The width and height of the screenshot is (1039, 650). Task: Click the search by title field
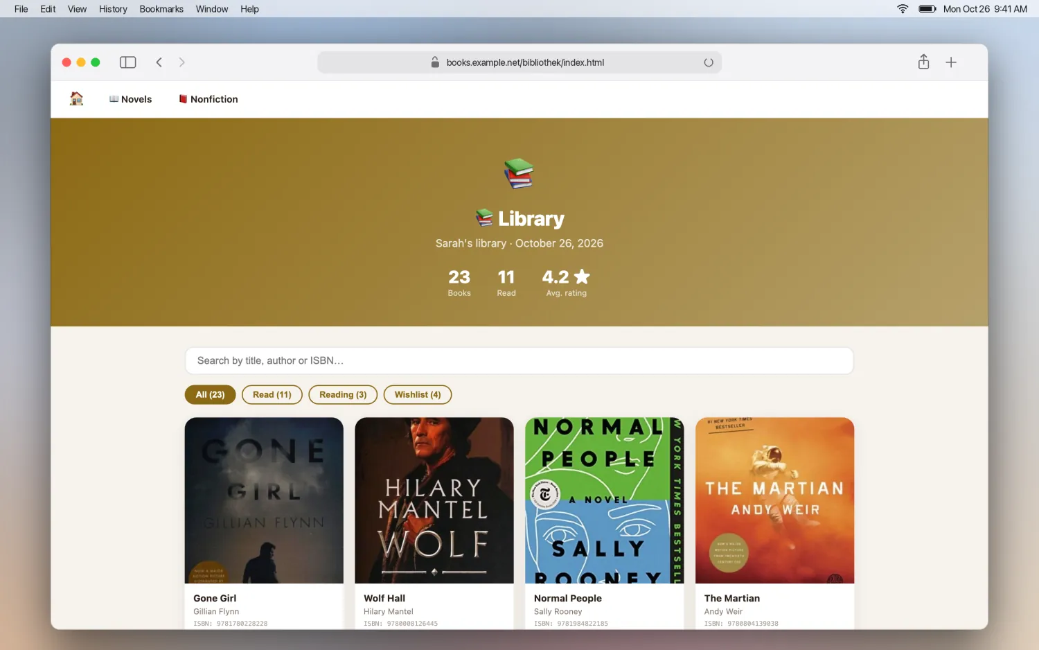point(519,360)
